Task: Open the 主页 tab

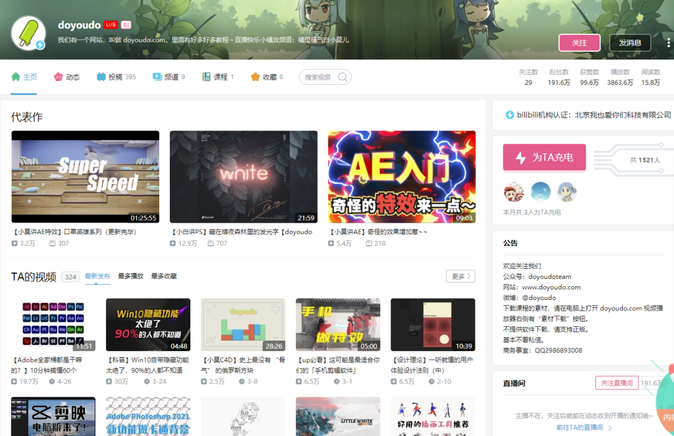Action: (24, 77)
